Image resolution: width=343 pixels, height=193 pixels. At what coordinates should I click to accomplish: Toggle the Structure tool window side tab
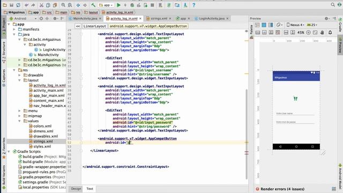(x=4, y=53)
